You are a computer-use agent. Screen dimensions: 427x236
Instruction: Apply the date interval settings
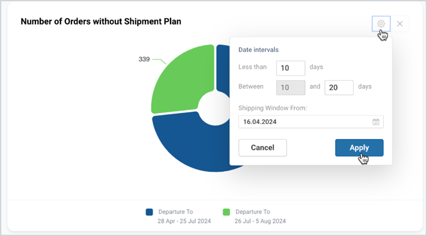click(359, 148)
